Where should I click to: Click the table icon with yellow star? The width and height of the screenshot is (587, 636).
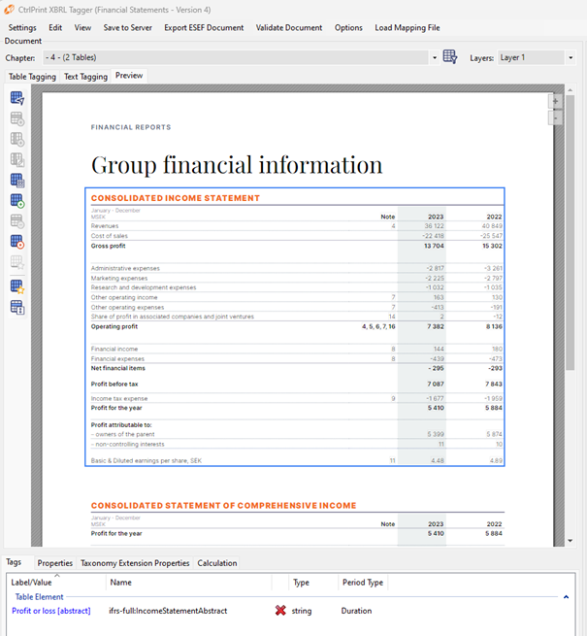click(17, 286)
